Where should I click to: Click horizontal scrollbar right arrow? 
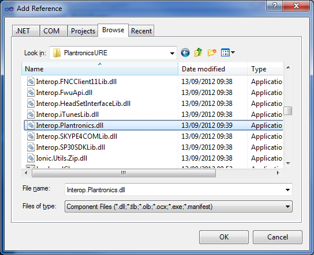(278, 173)
